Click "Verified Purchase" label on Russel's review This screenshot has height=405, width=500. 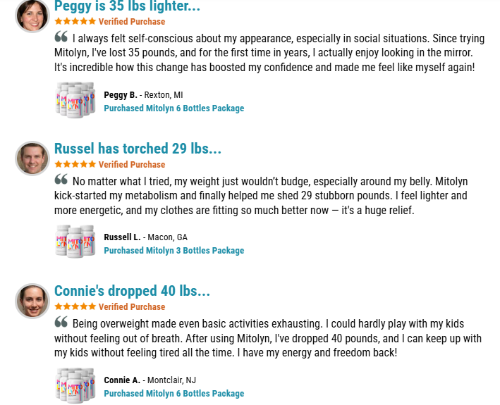(x=132, y=165)
